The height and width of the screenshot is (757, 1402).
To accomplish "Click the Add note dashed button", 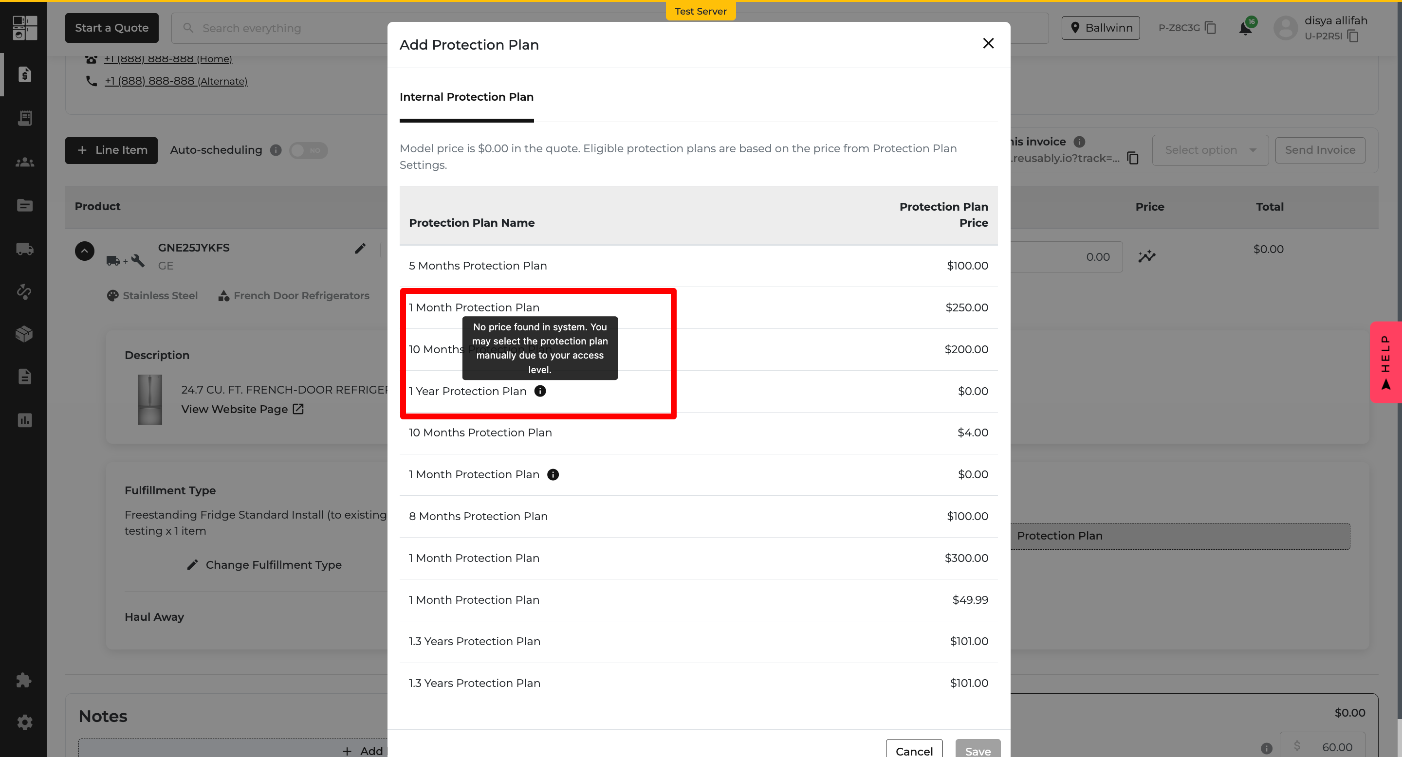I will pyautogui.click(x=233, y=749).
